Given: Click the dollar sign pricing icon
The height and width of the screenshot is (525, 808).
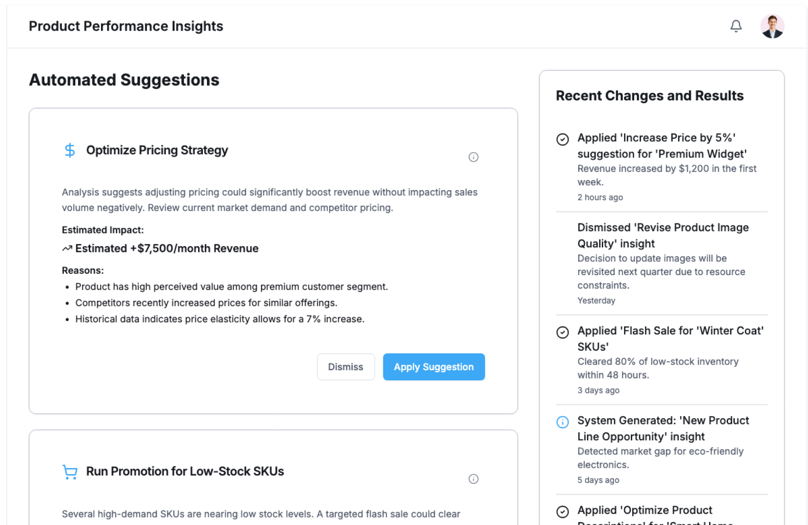Looking at the screenshot, I should pos(70,150).
